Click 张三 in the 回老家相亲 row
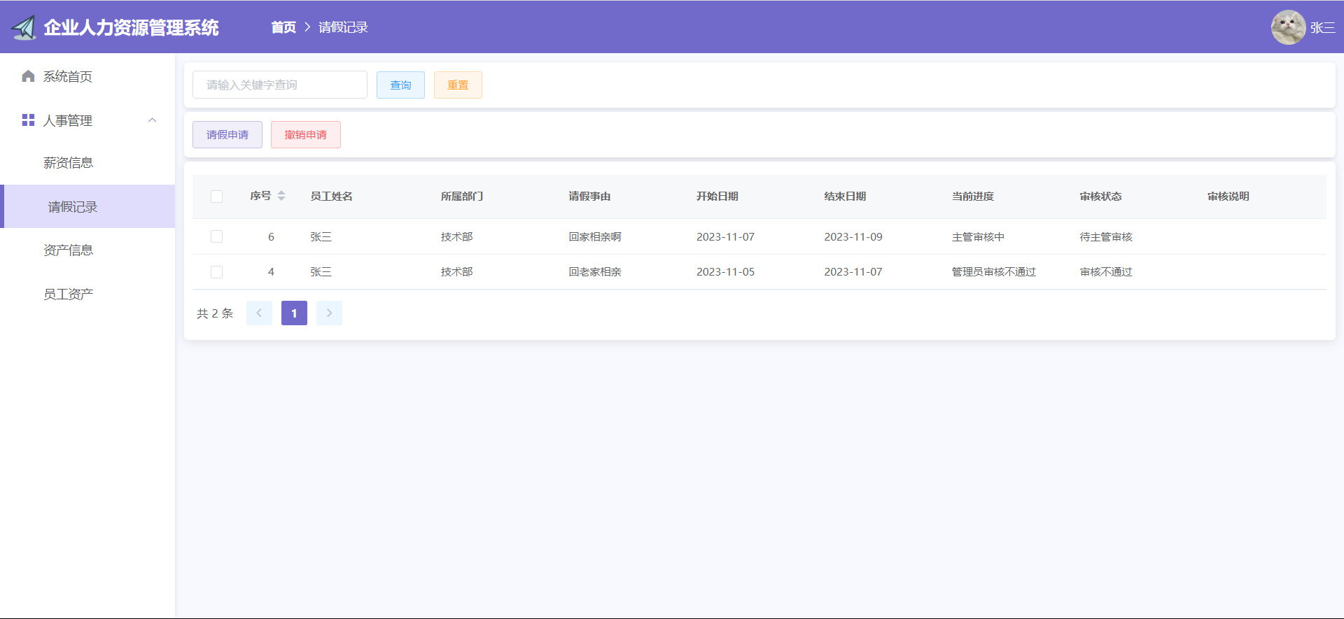 click(321, 272)
